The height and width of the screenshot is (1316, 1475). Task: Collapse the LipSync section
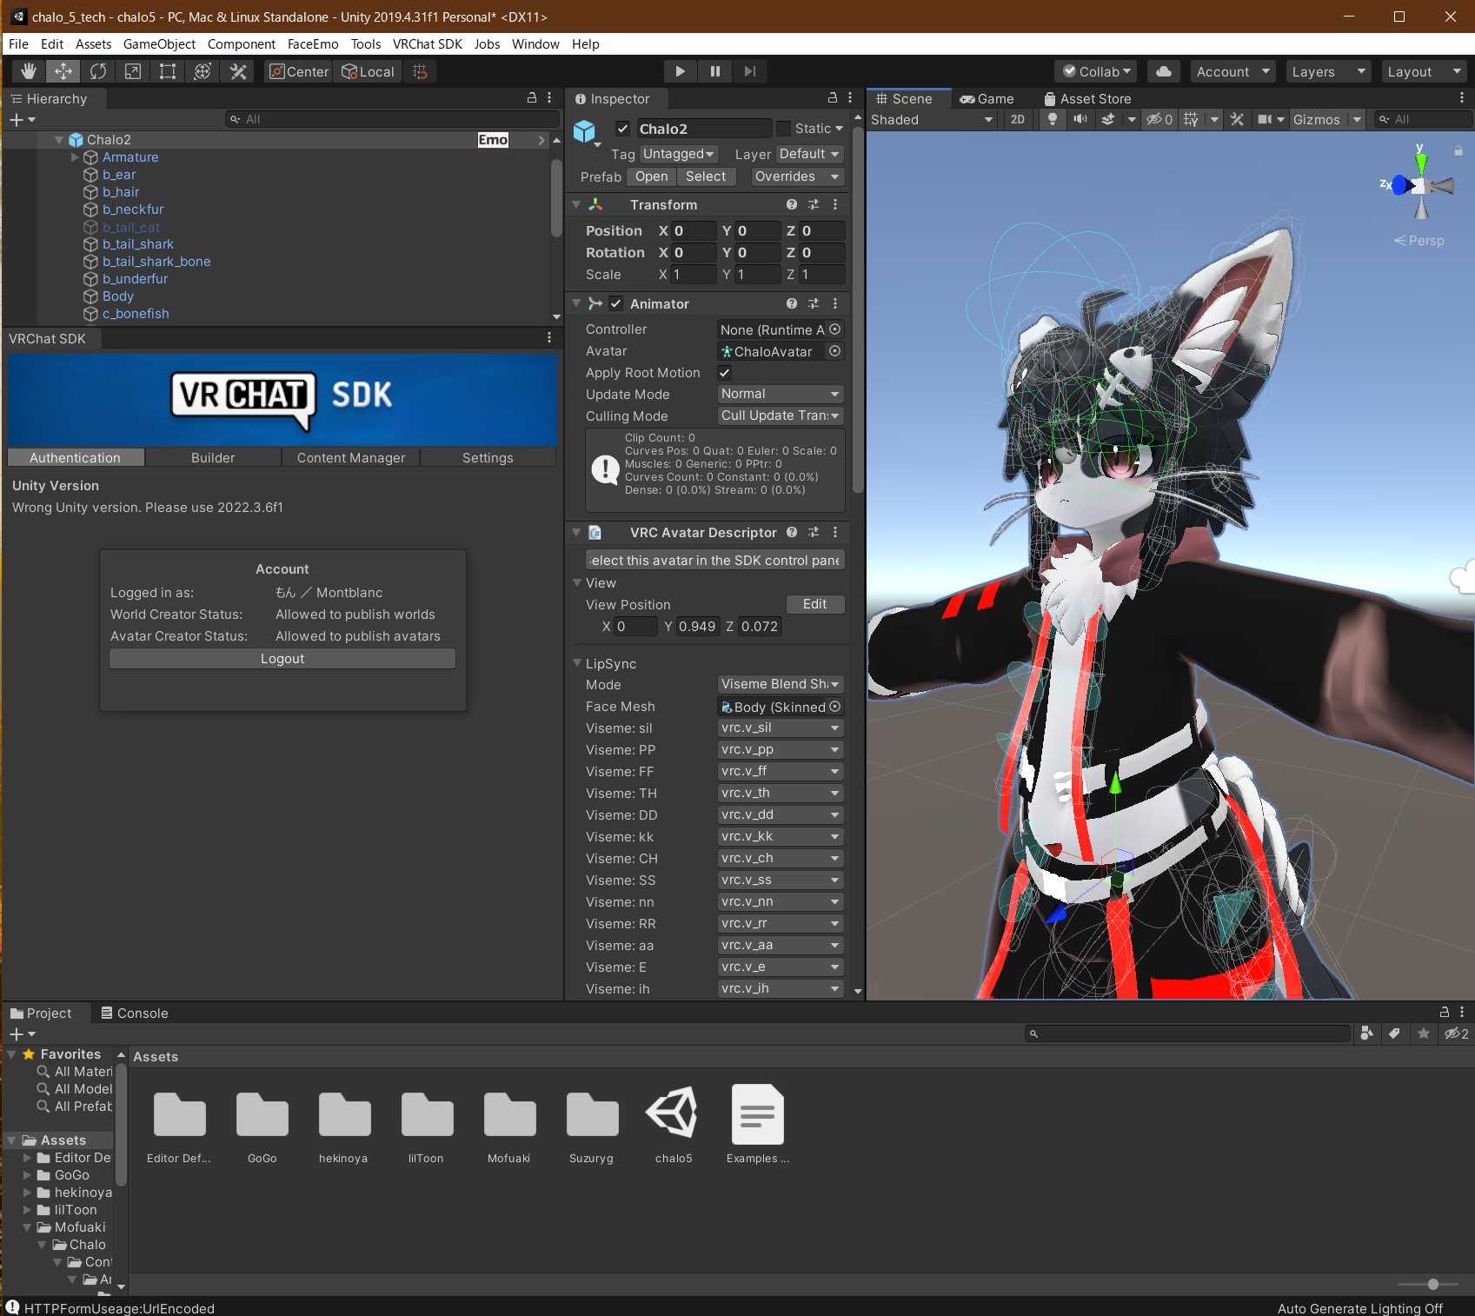click(x=576, y=663)
